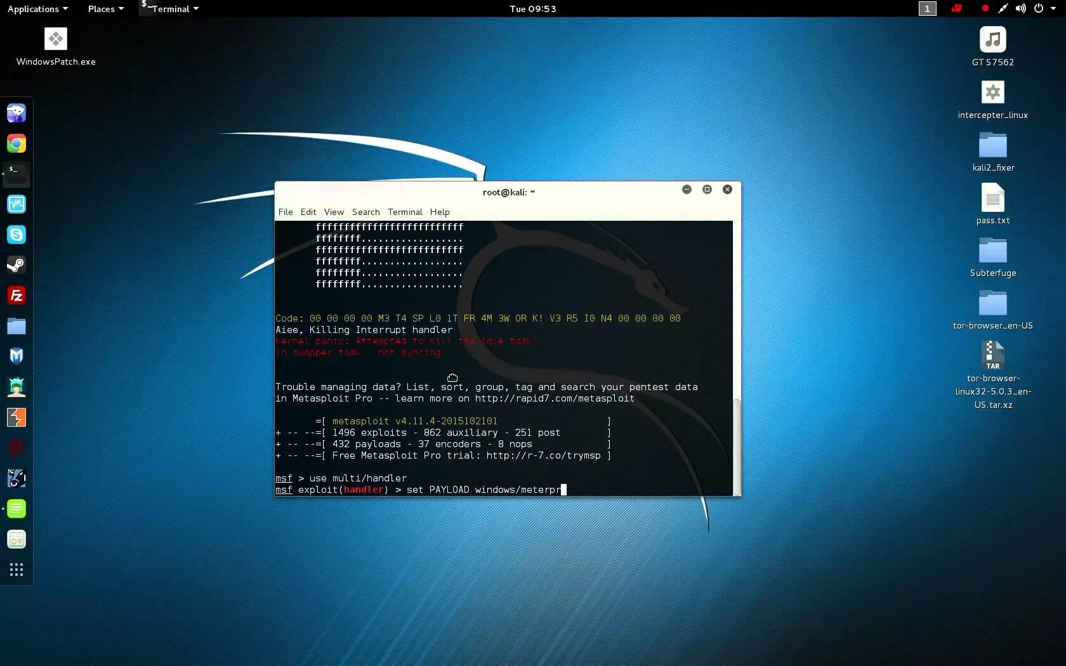Select the Terminal icon in the dock
The height and width of the screenshot is (666, 1066).
coord(16,174)
